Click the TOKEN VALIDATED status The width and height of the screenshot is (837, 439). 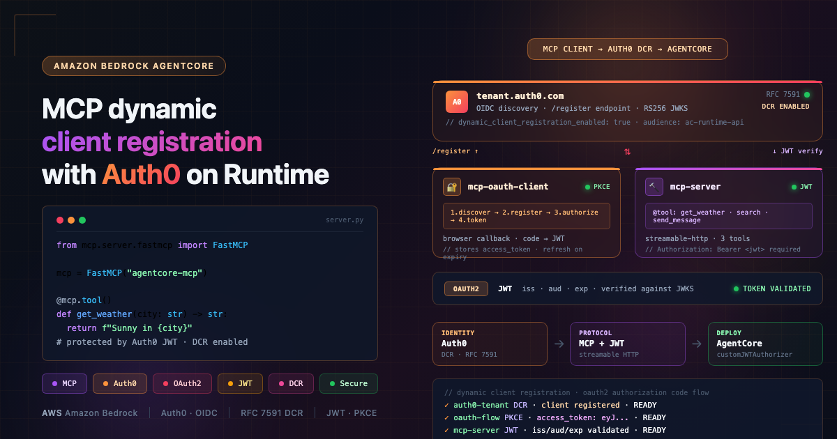[x=772, y=288]
